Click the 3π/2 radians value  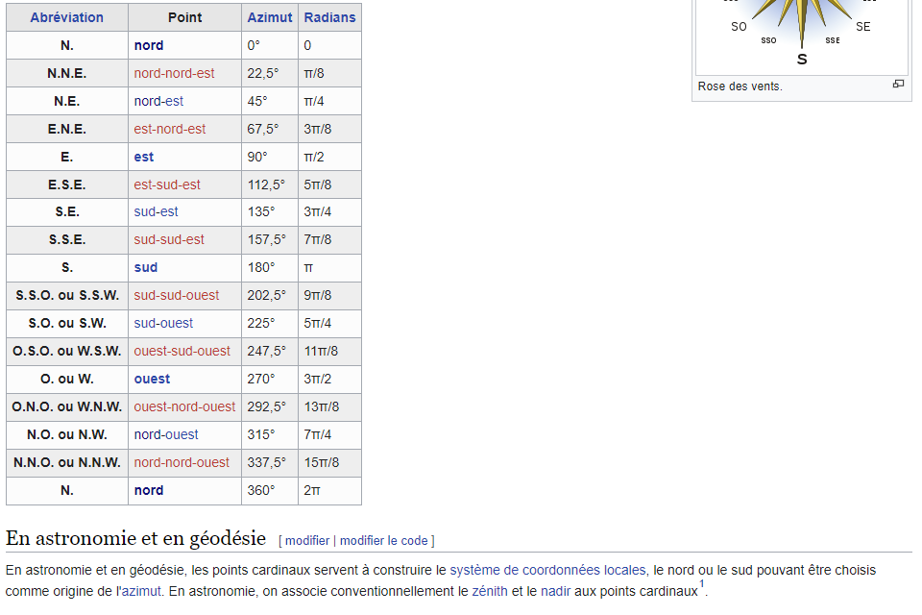point(318,379)
